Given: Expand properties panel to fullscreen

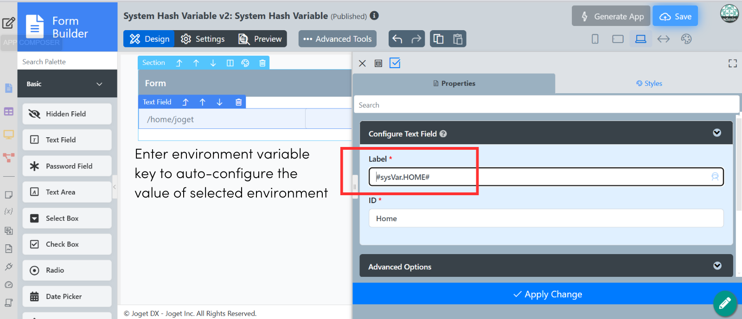Looking at the screenshot, I should [x=732, y=64].
